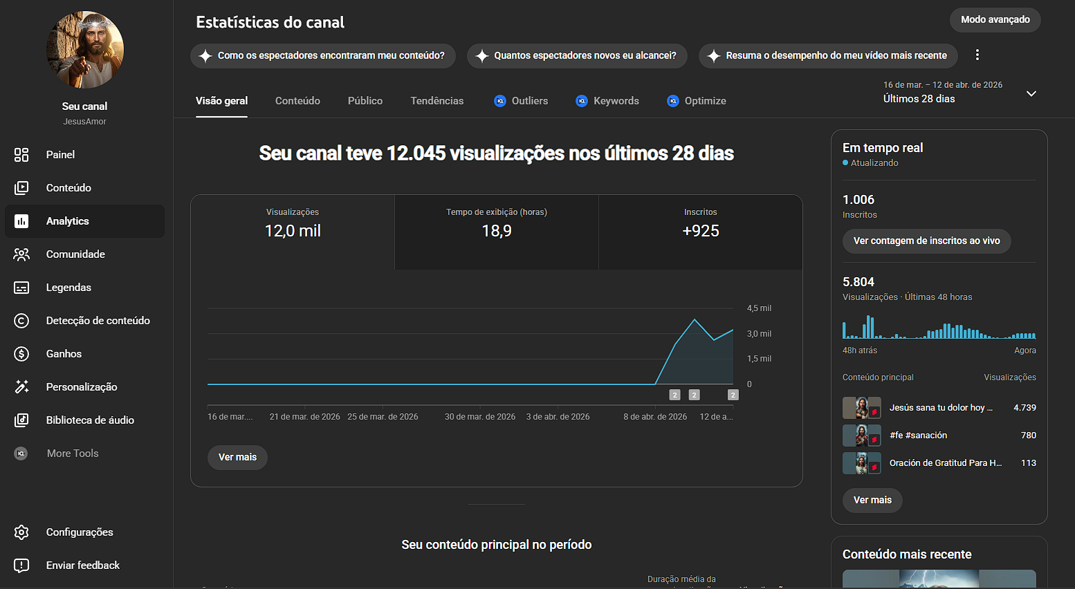The height and width of the screenshot is (589, 1075).
Task: Click the middle video marker on the chart timeline
Action: [695, 395]
